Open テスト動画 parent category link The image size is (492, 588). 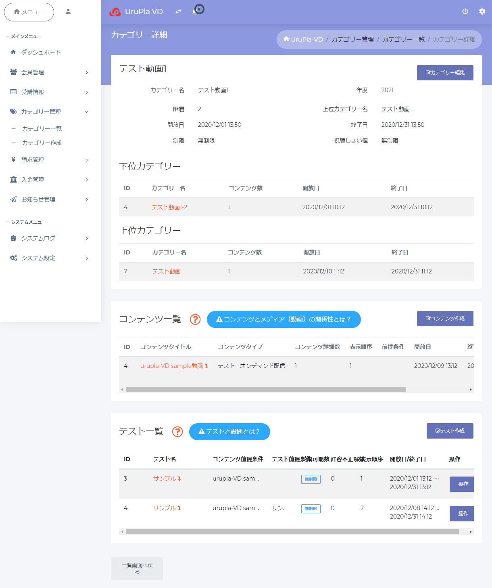click(167, 271)
